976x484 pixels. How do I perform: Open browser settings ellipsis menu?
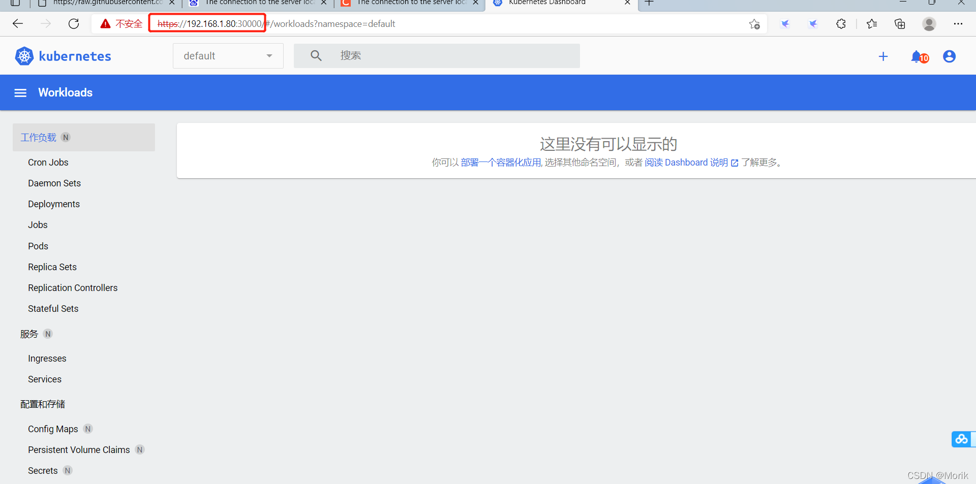point(958,24)
